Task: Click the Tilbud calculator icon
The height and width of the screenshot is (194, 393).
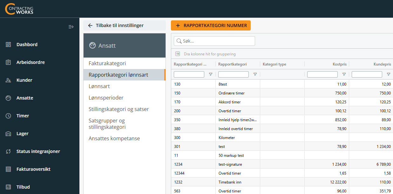Action: click(9, 187)
